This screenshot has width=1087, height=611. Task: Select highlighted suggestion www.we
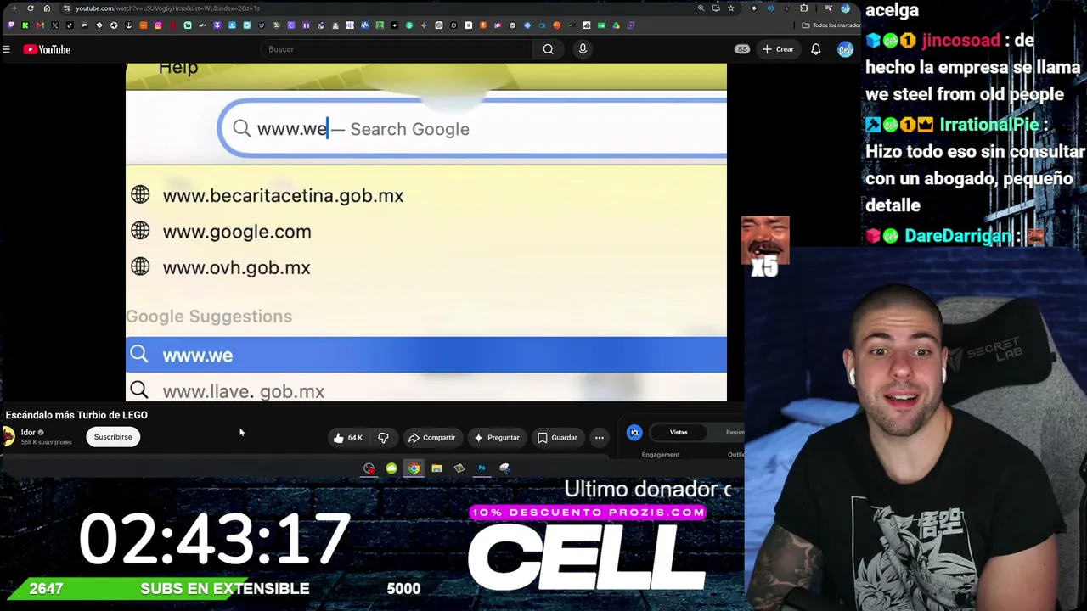[426, 355]
